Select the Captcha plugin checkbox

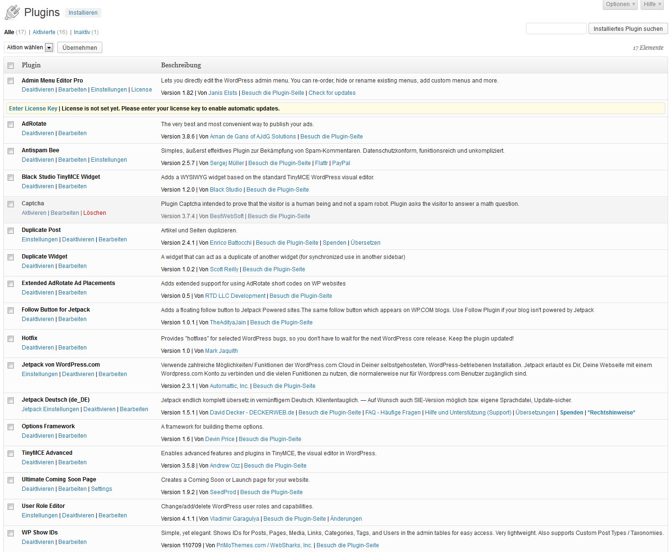coord(10,204)
